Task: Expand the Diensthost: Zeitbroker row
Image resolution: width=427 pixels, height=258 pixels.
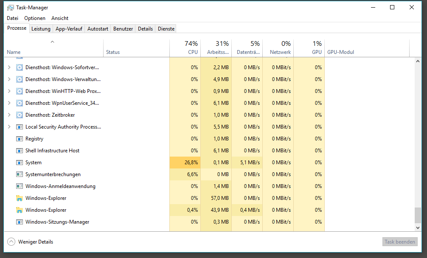Action: [x=9, y=115]
